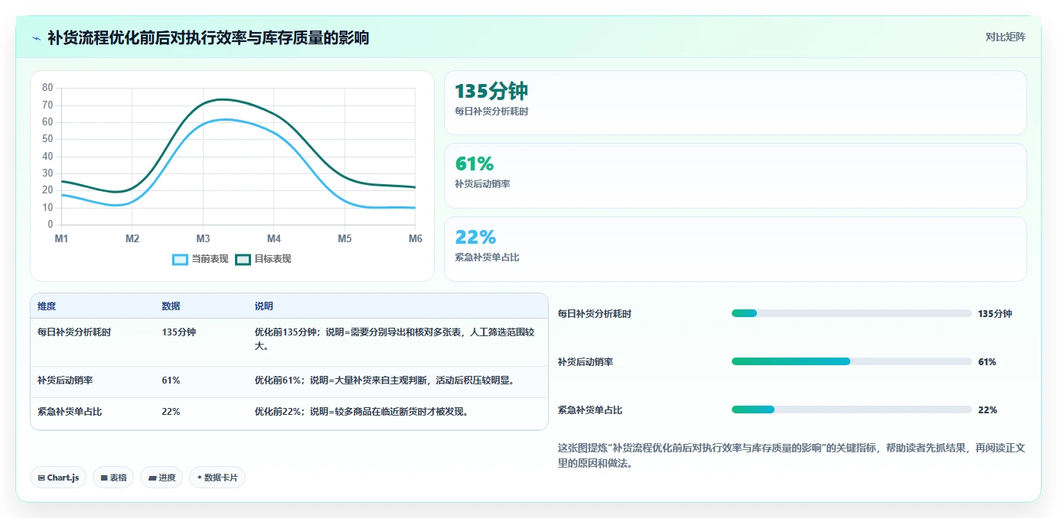Viewport: 1057px width, 518px height.
Task: Click the M3 x-axis label
Action: click(203, 239)
